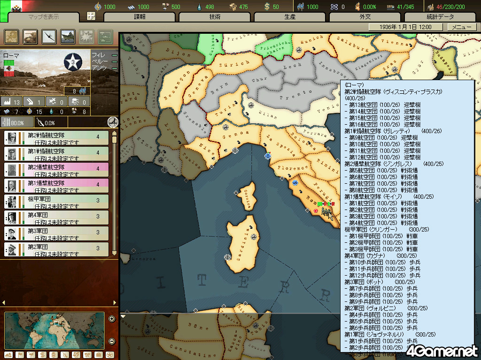
Task: Open the province map view button
Action: (x=11, y=37)
